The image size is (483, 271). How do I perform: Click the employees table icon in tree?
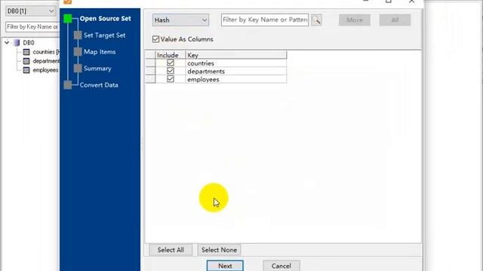coord(26,70)
